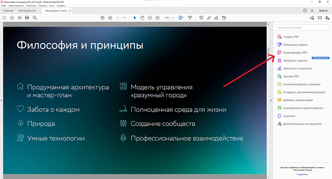Screen dimensions: 332x179
Task: Open the zoom percentage dropdown
Action: 169,18
